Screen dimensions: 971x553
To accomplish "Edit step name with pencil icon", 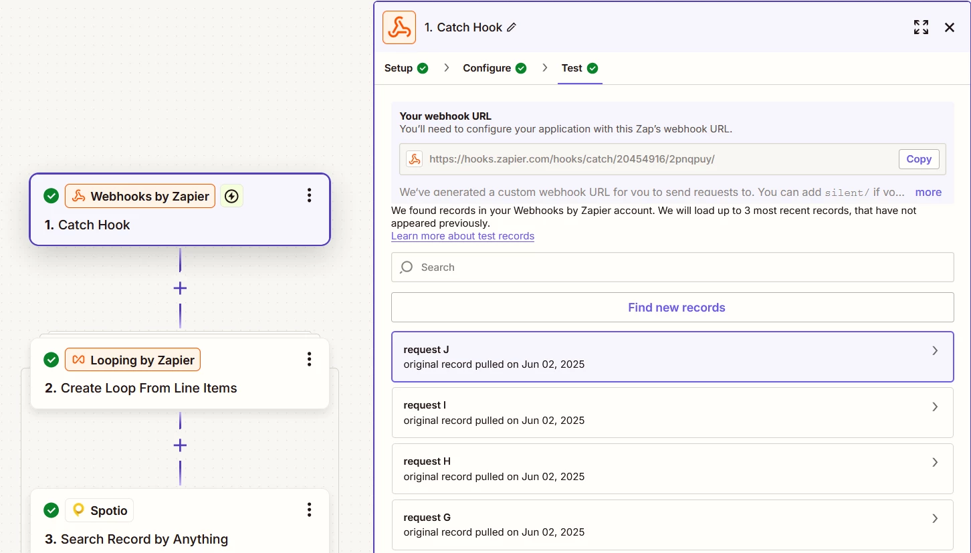I will click(x=512, y=27).
